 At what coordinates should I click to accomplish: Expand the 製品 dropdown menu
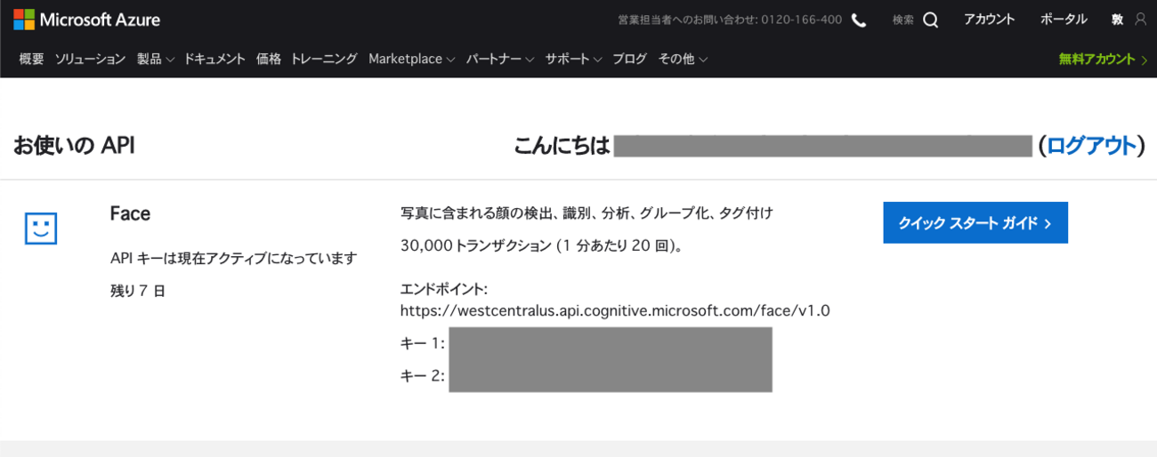pos(155,59)
